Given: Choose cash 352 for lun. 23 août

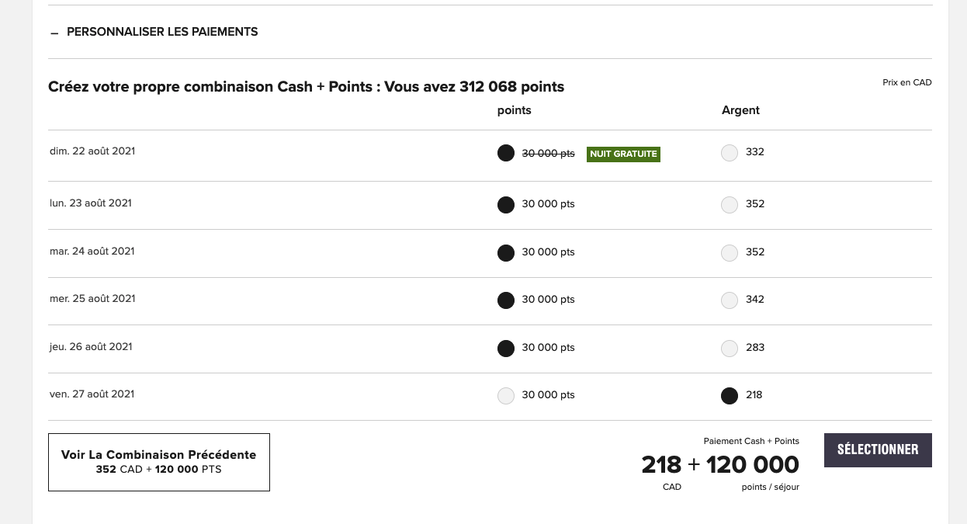Looking at the screenshot, I should pyautogui.click(x=730, y=205).
